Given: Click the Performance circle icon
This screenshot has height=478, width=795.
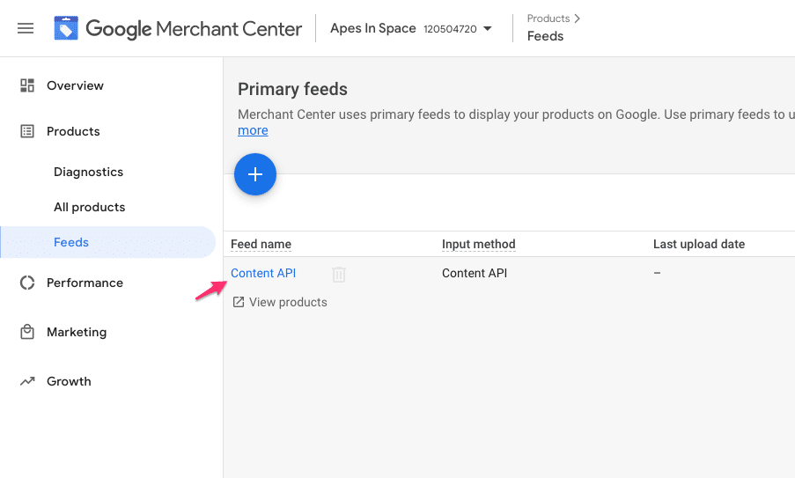Looking at the screenshot, I should tap(27, 283).
